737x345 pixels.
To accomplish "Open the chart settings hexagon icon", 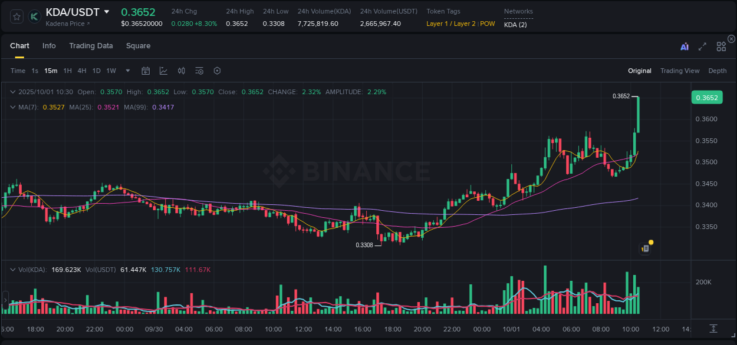I will (217, 71).
